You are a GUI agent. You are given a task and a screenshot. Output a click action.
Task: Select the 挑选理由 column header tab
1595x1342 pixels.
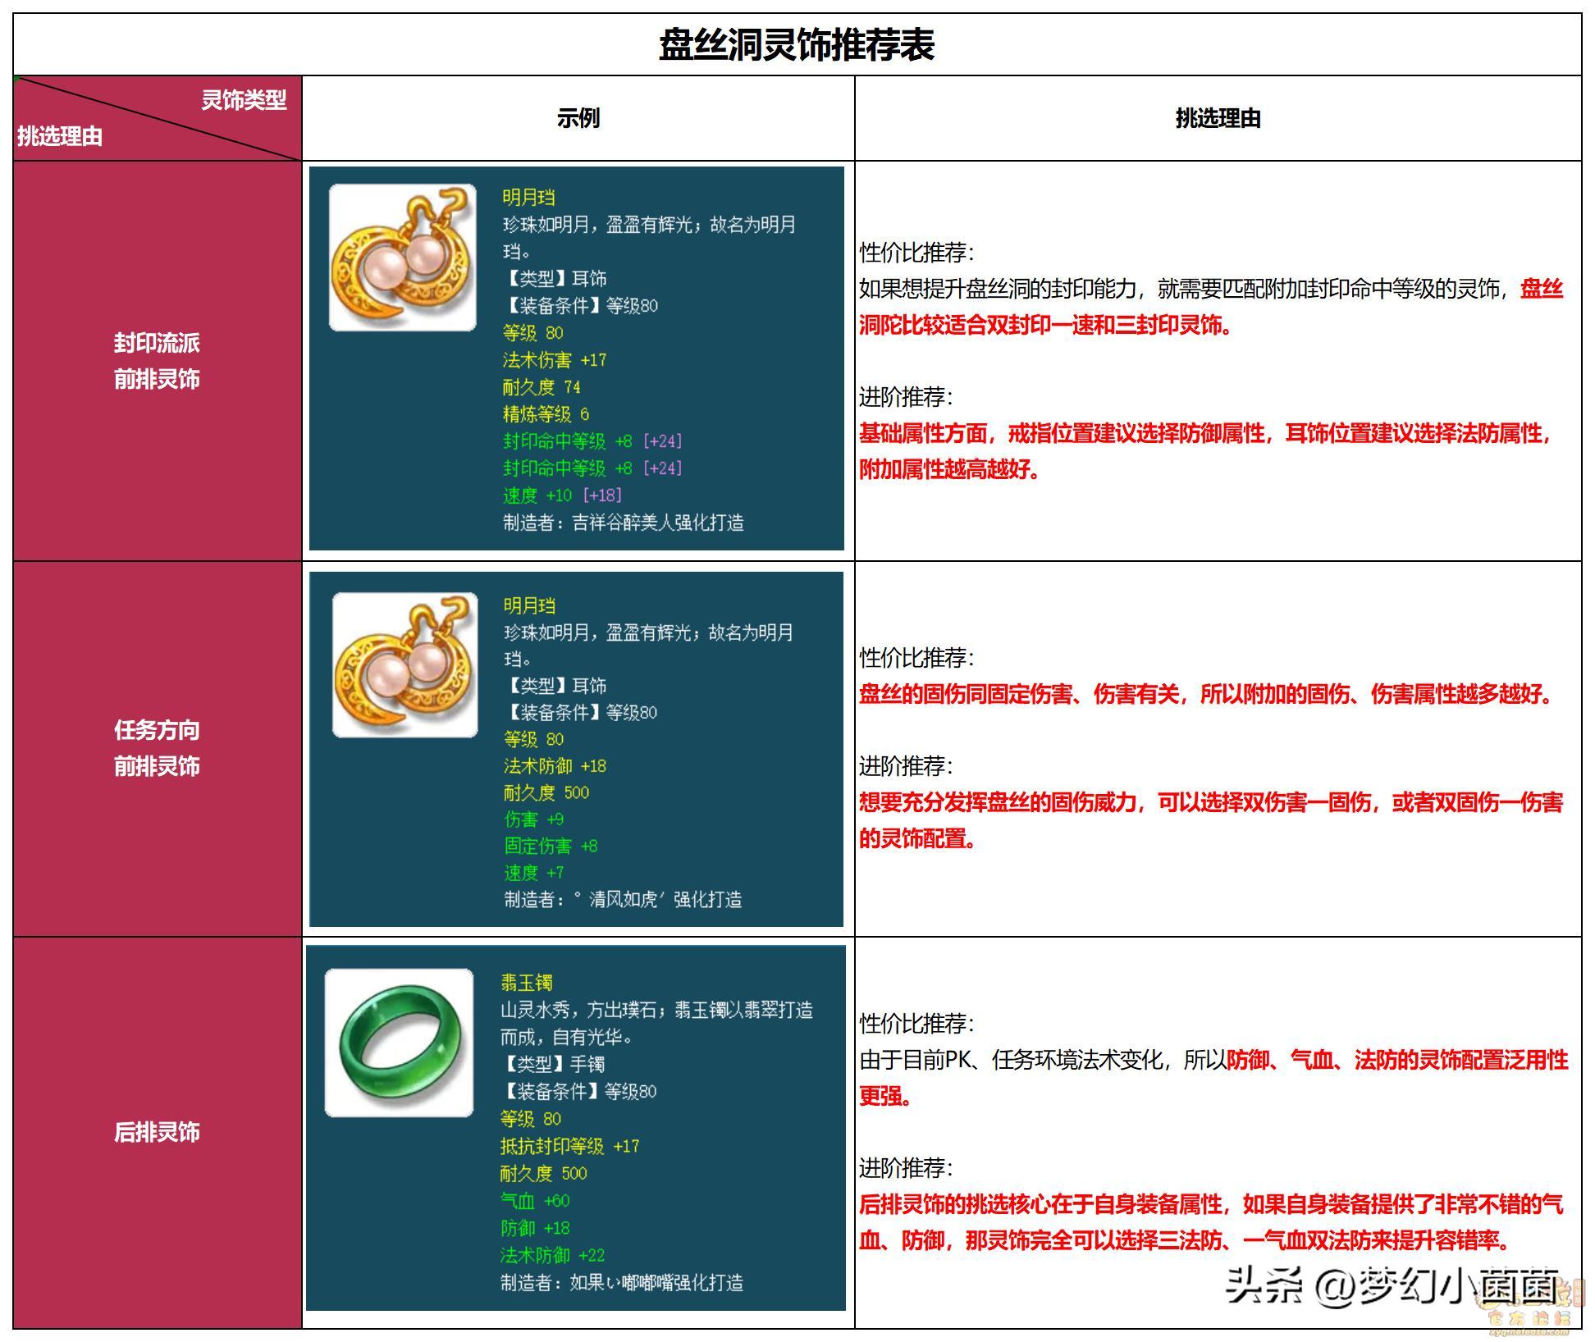tap(1223, 117)
